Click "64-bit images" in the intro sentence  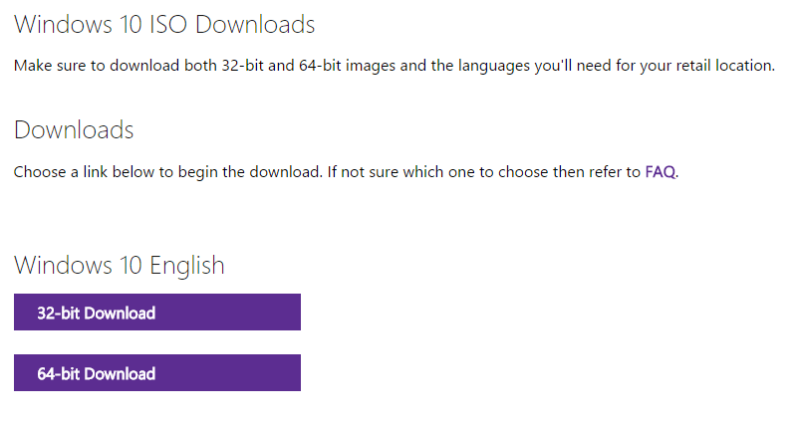[347, 66]
